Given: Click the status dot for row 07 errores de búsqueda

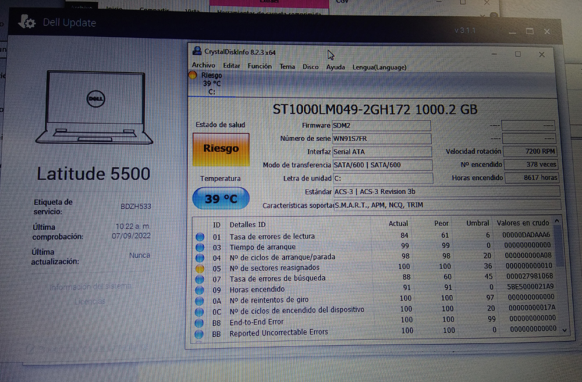Looking at the screenshot, I should pos(200,279).
